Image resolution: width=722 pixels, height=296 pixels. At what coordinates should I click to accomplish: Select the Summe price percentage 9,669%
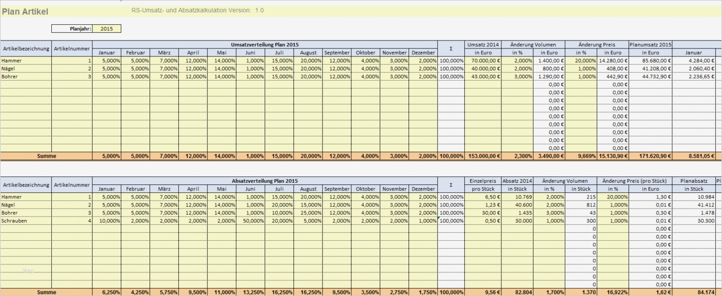click(x=580, y=156)
